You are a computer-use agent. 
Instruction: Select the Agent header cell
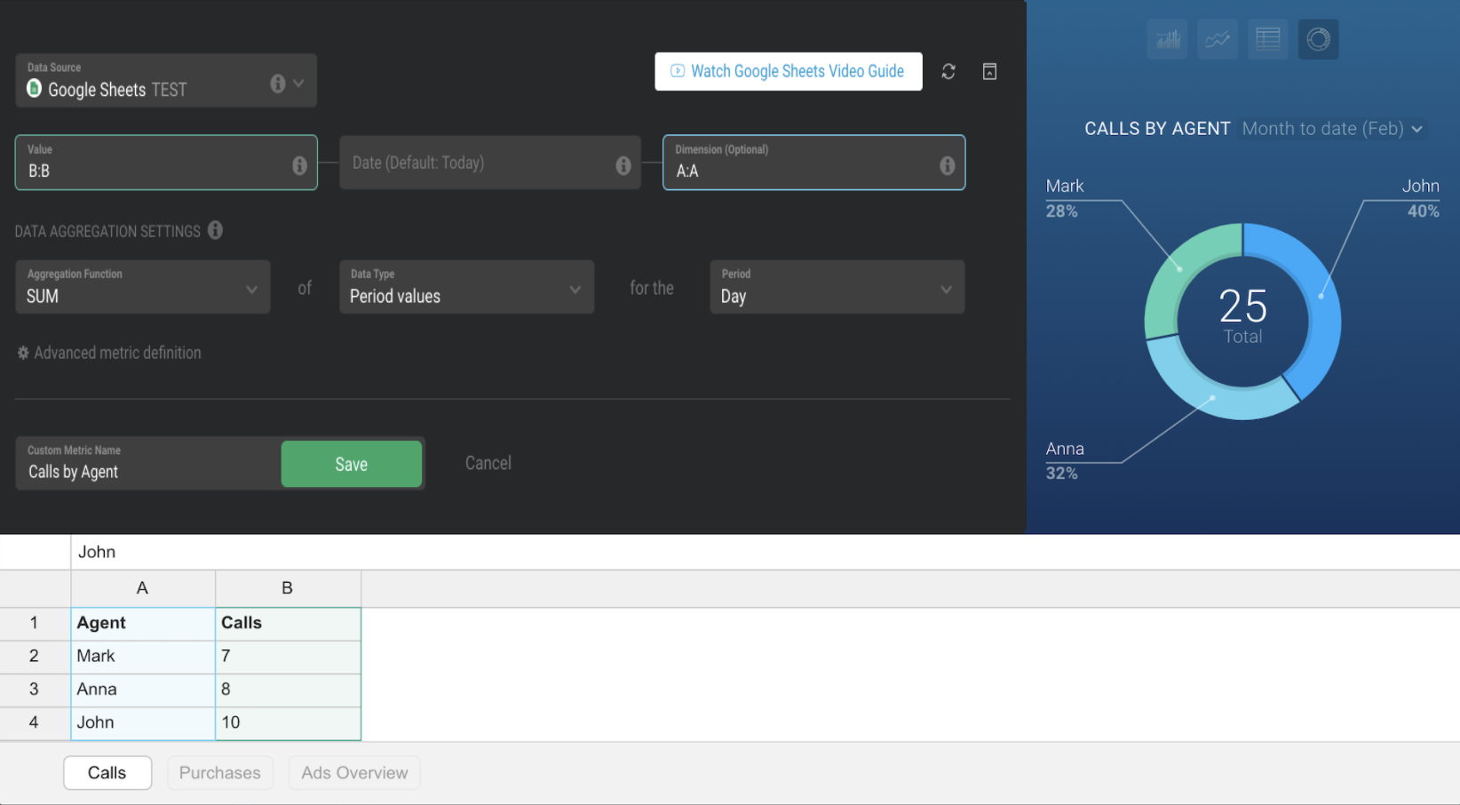coord(143,623)
